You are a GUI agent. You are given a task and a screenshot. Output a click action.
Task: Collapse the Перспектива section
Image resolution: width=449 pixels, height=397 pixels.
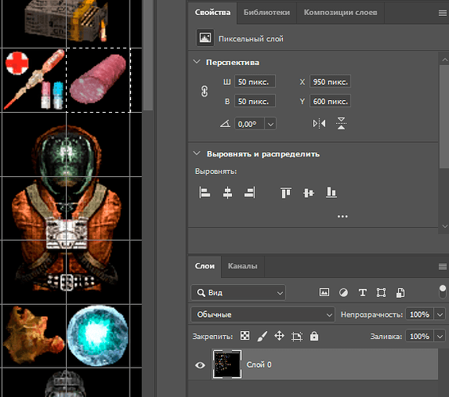pos(196,62)
